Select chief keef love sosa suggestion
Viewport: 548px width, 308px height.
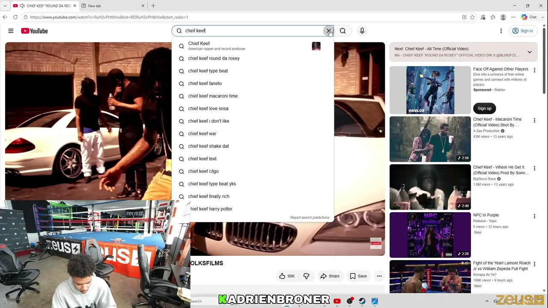point(253,109)
